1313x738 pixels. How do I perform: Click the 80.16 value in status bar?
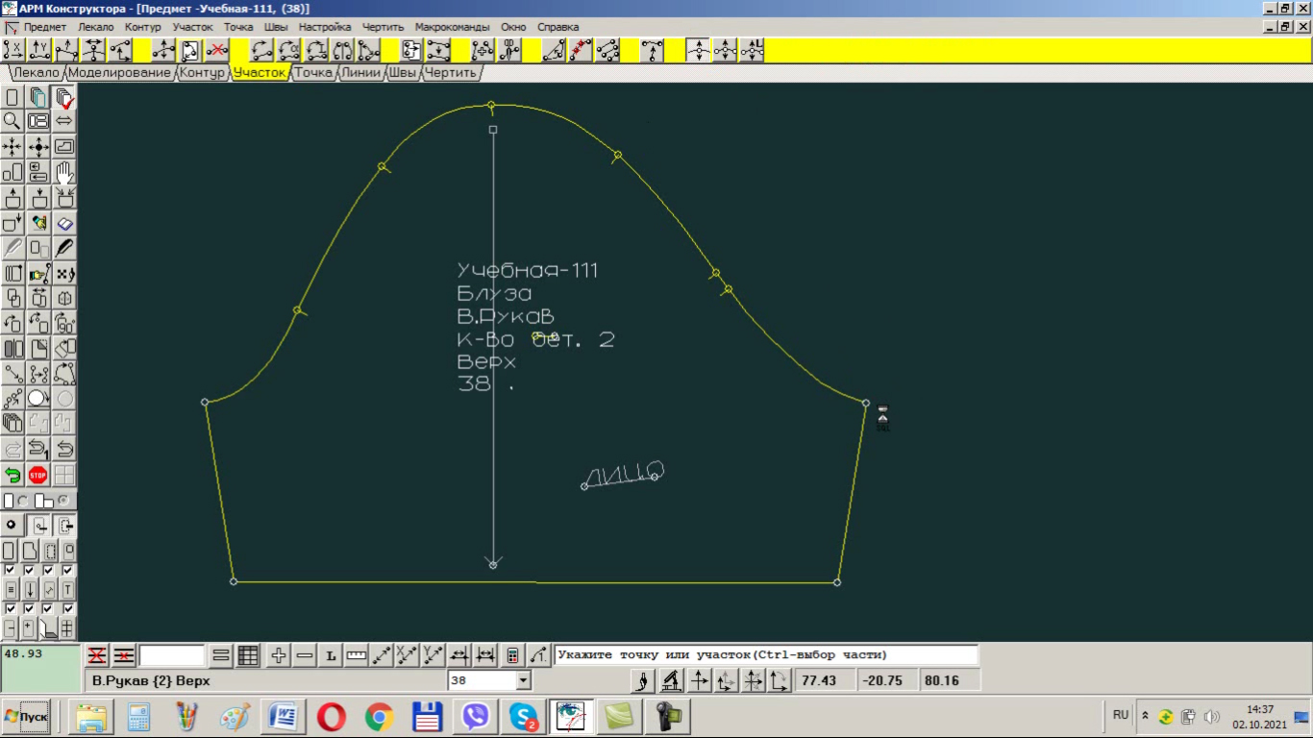(942, 680)
